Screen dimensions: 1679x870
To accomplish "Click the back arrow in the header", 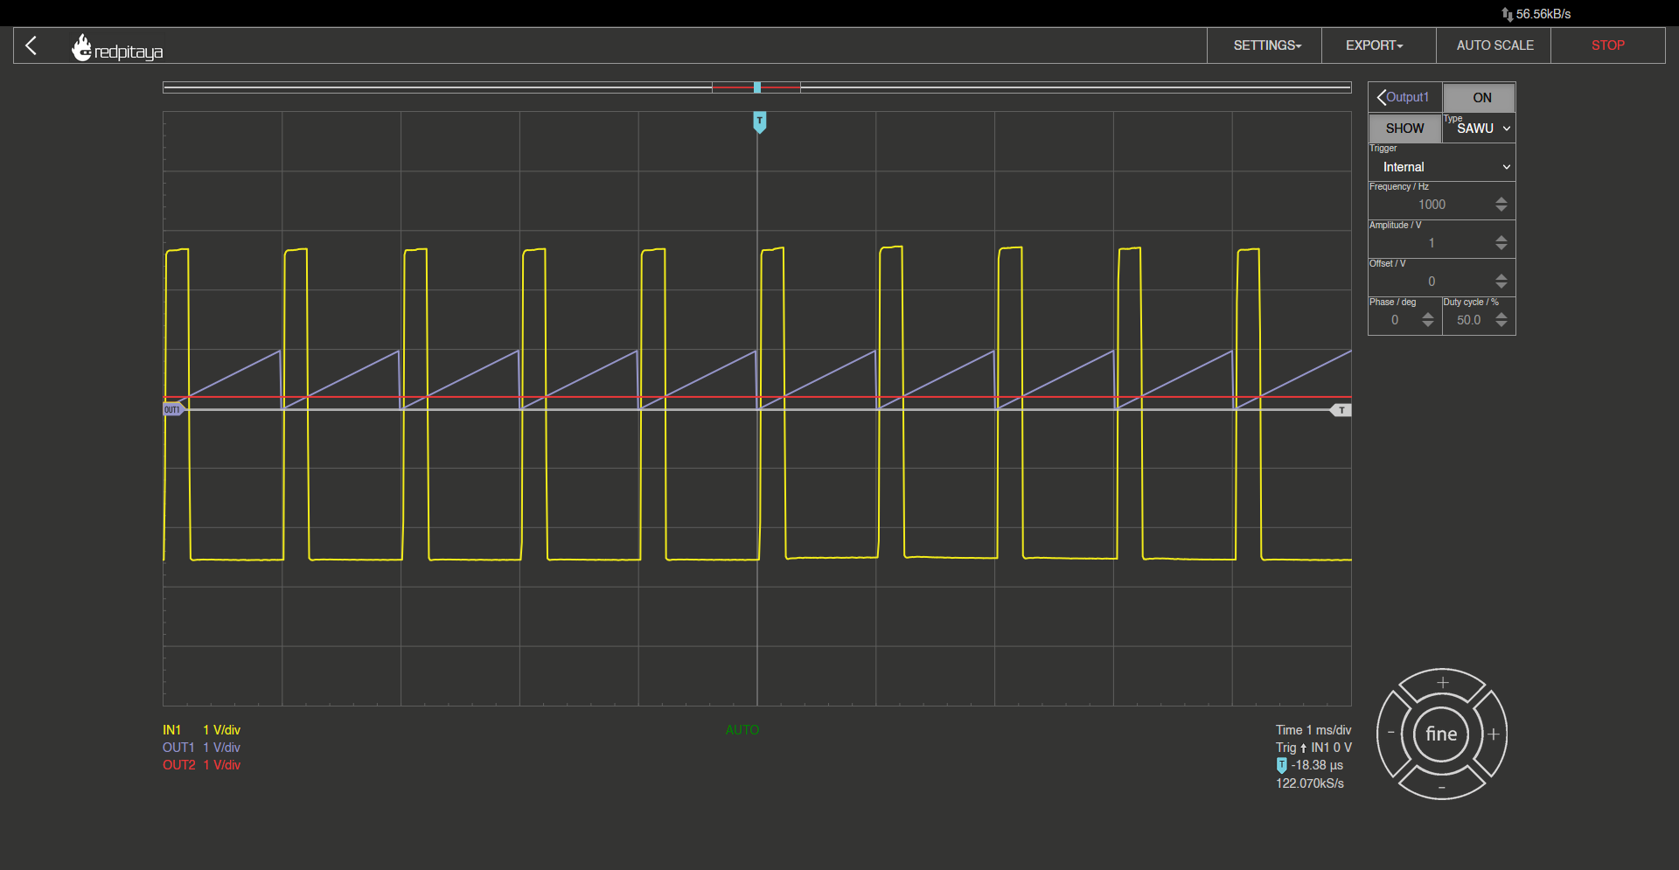I will tap(31, 45).
